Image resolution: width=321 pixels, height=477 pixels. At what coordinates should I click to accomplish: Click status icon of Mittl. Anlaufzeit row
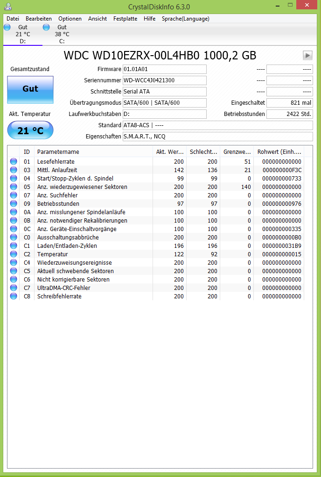tap(14, 170)
